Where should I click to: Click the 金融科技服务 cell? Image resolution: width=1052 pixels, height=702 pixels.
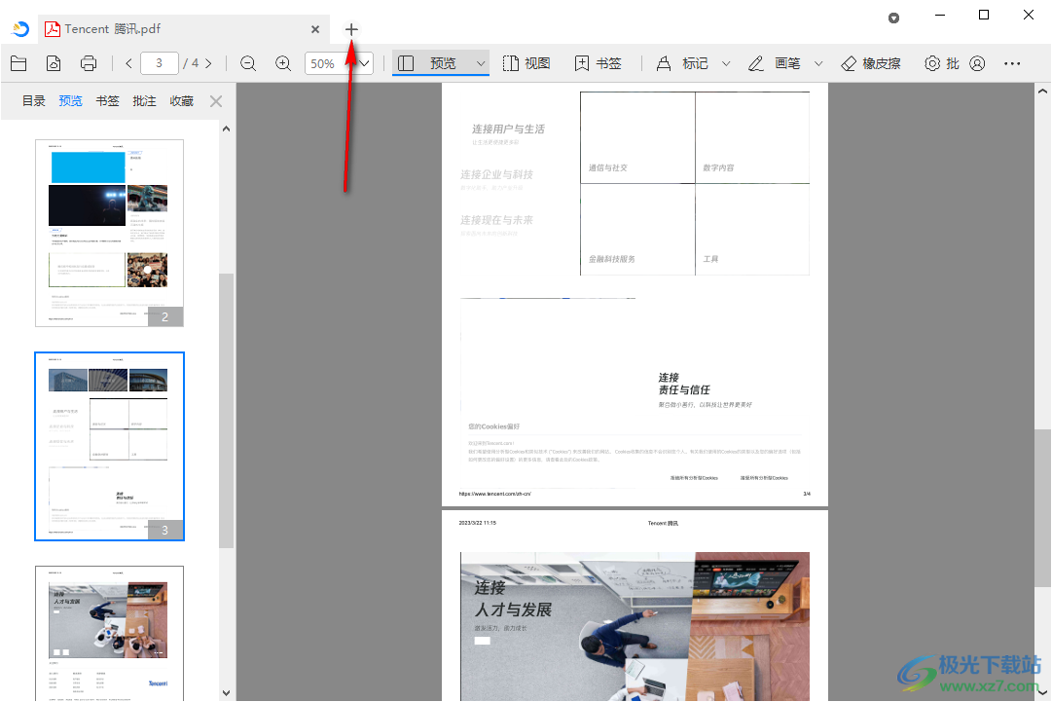pyautogui.click(x=637, y=229)
